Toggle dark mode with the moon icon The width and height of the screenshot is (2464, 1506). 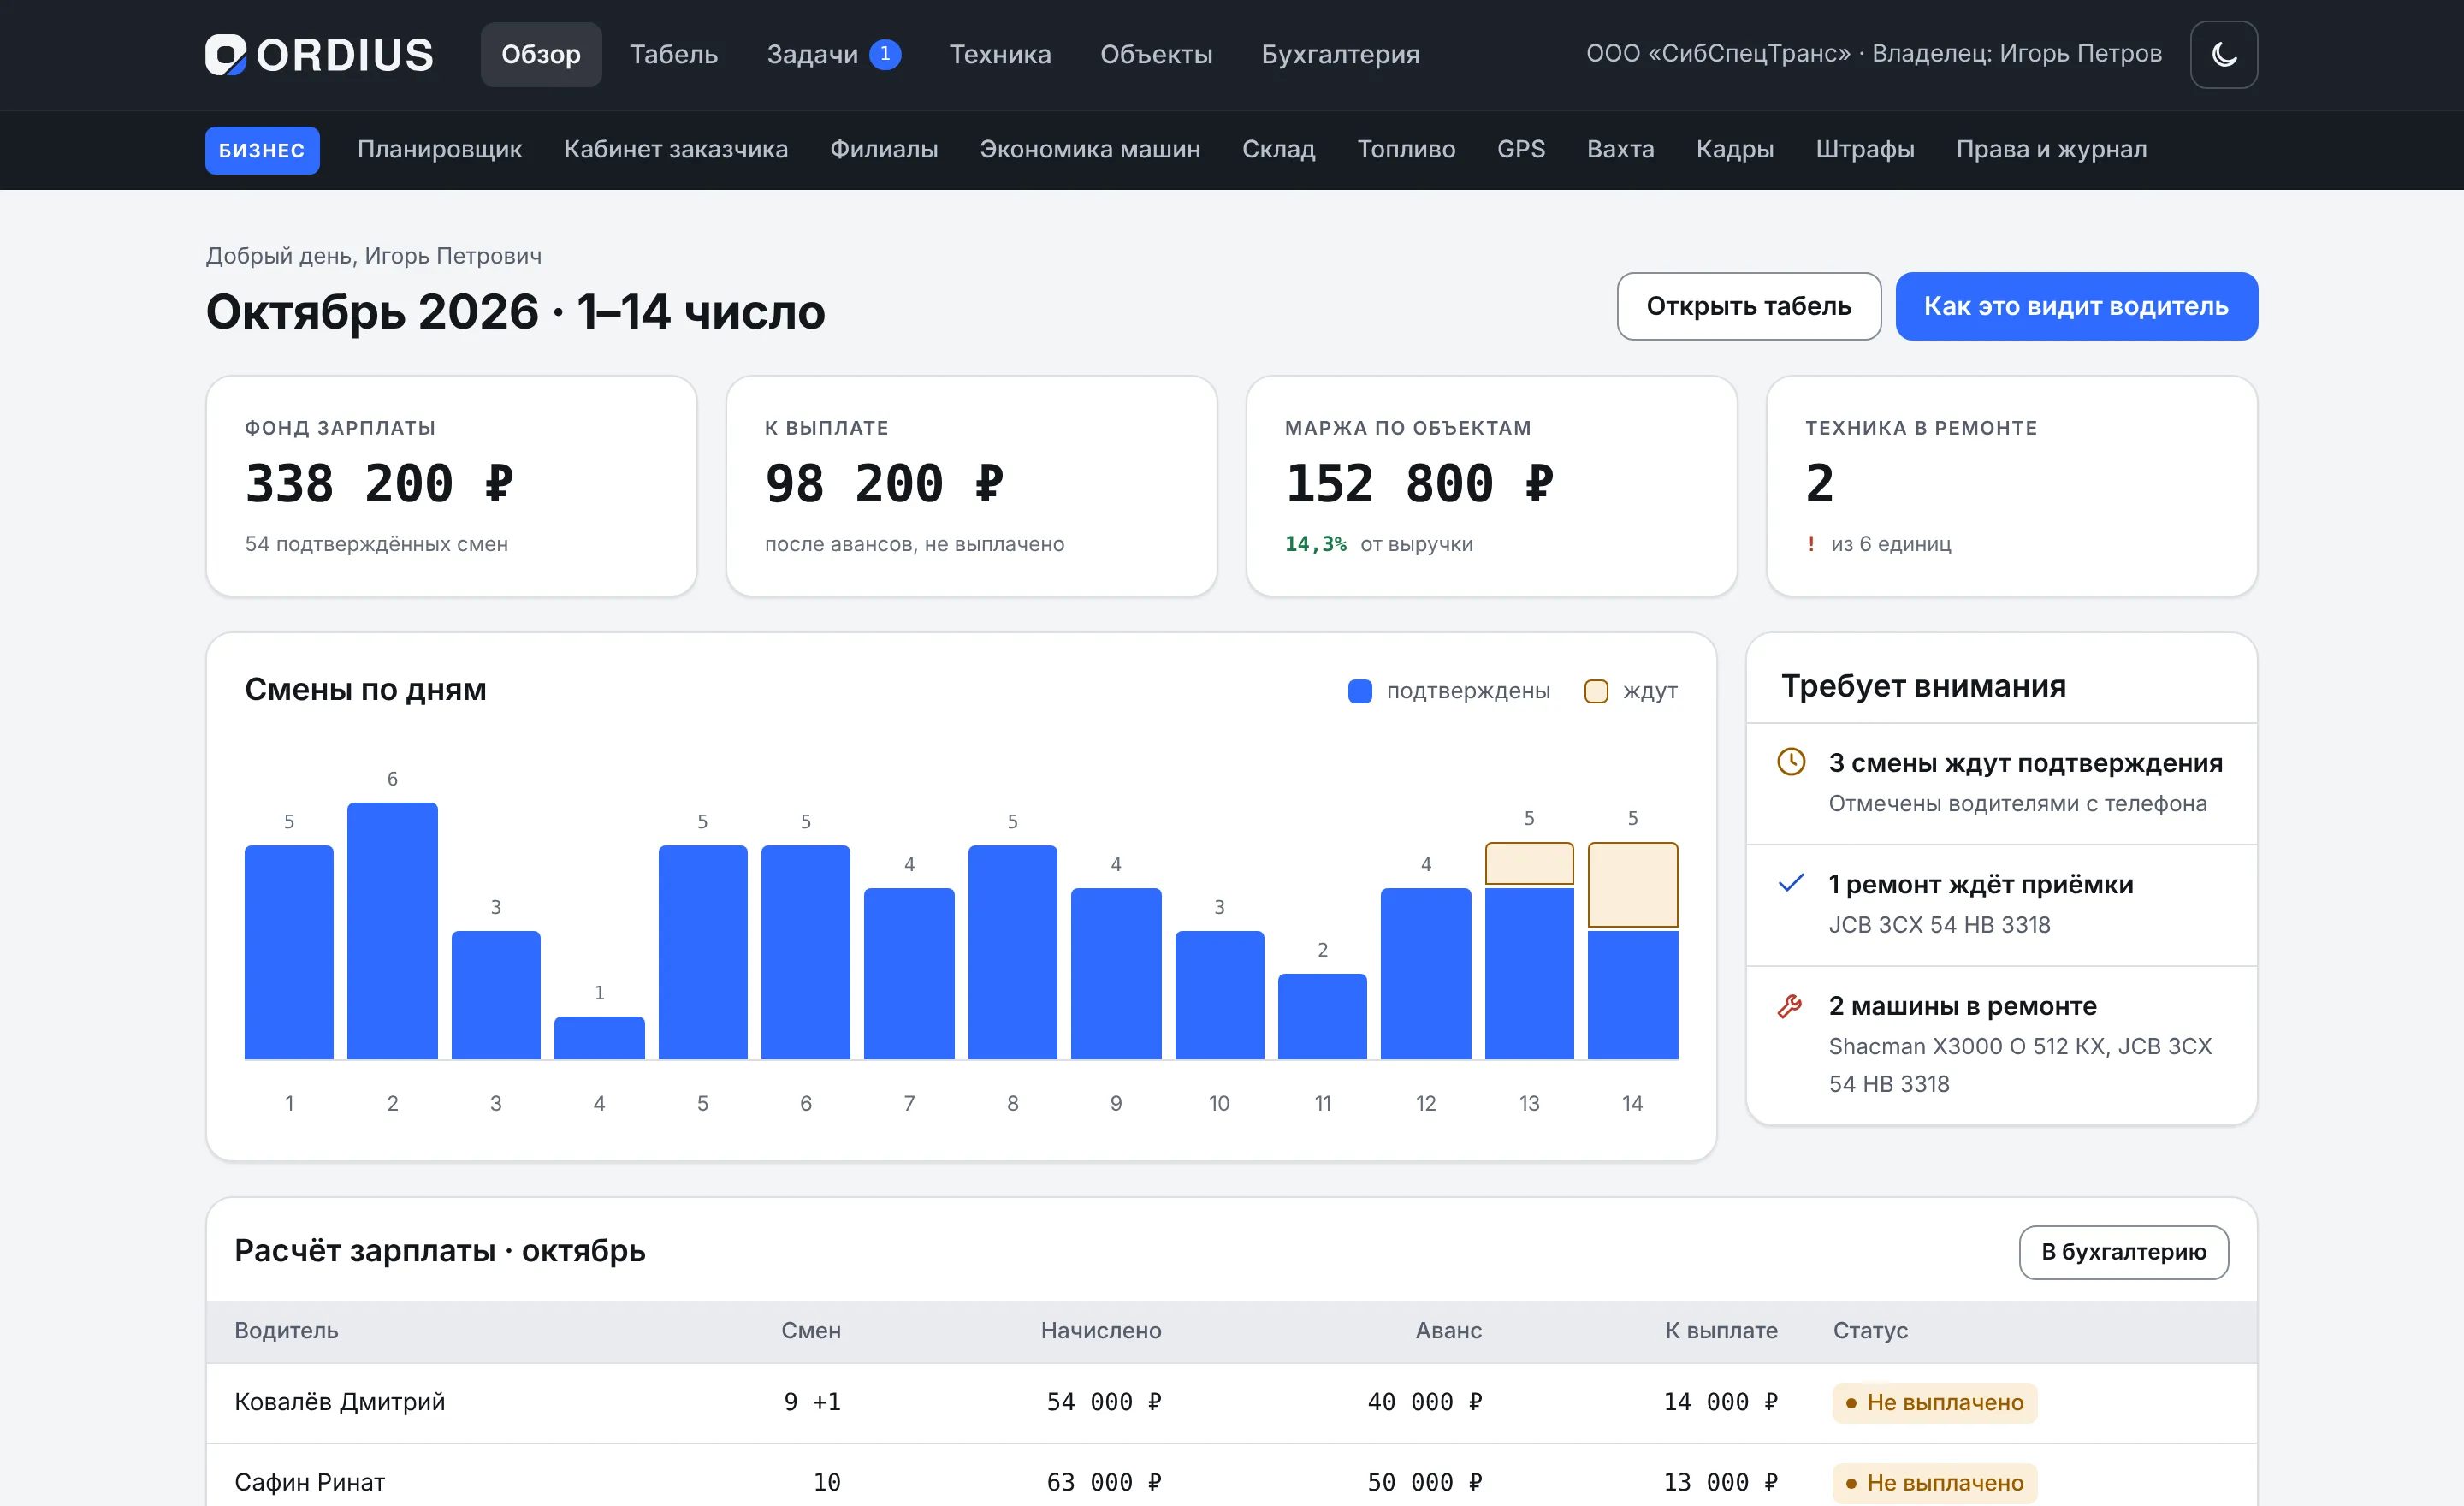[2223, 54]
